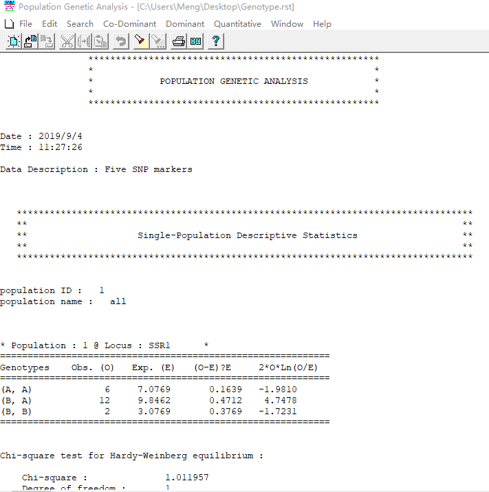The image size is (489, 492).
Task: Open the Dominant menu
Action: [185, 23]
